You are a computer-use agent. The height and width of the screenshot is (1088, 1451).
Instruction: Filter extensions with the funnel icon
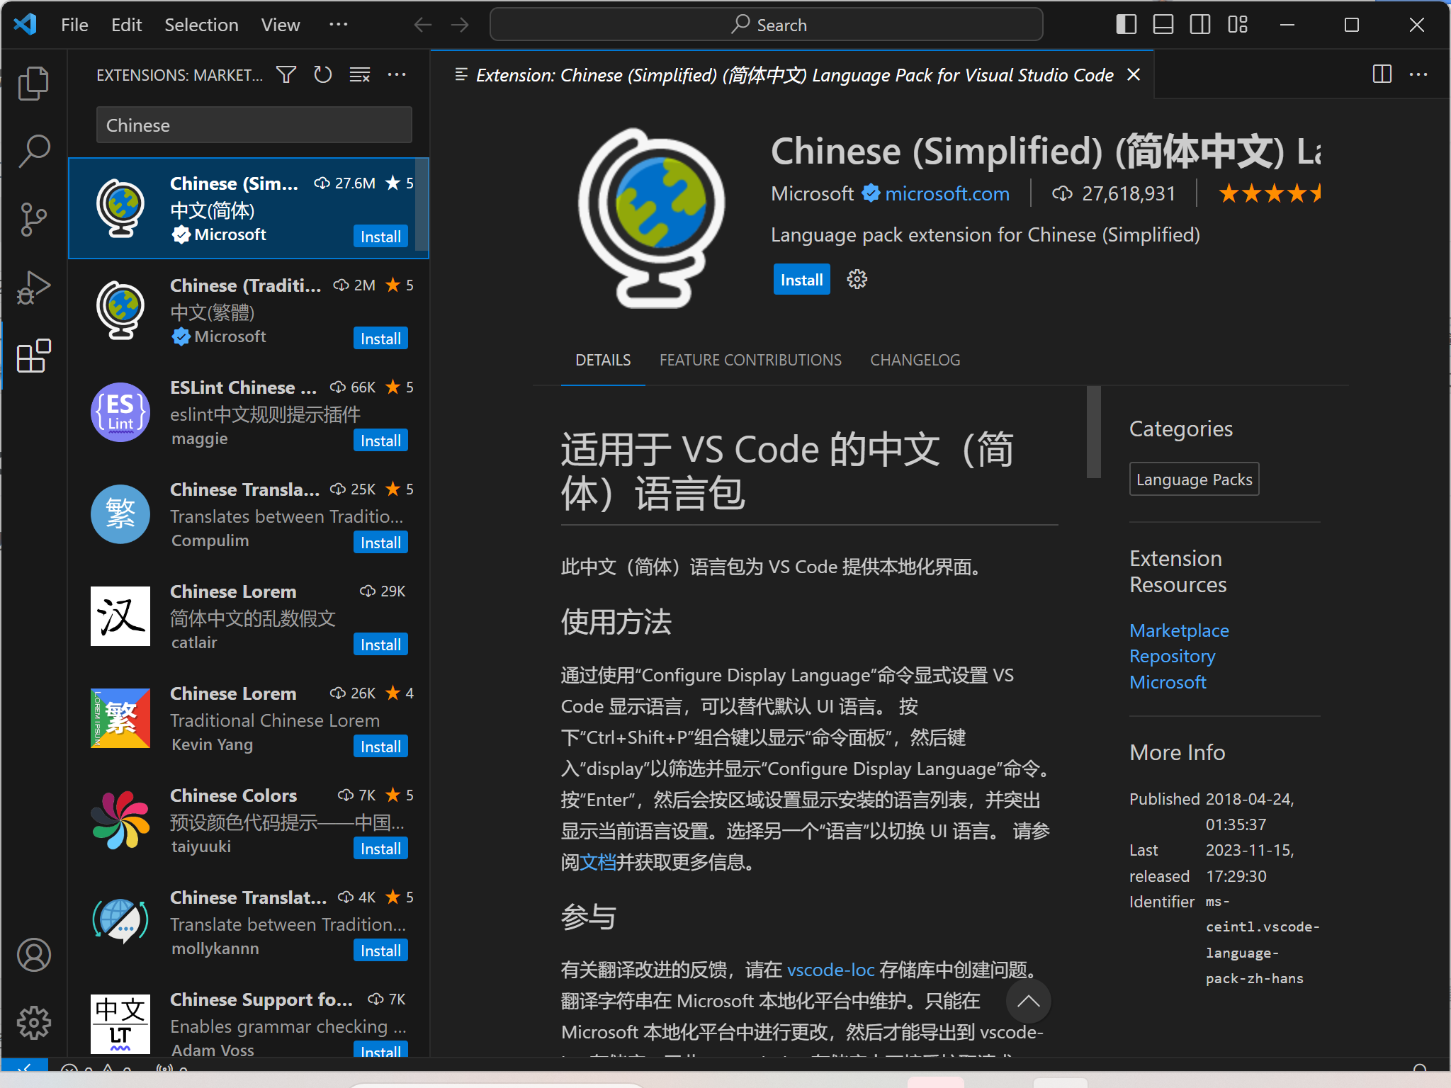coord(286,74)
